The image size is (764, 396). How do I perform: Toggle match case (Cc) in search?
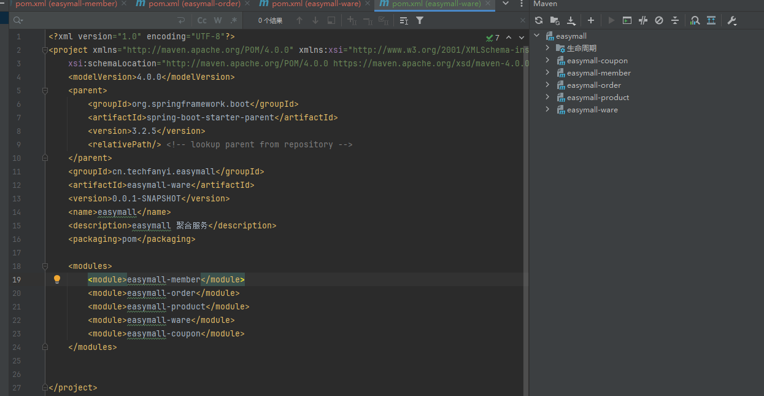pos(202,20)
